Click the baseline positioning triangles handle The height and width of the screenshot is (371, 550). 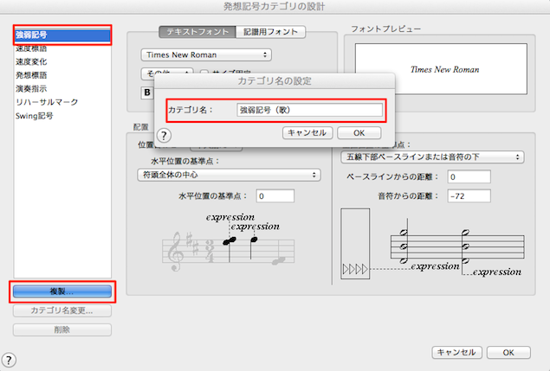click(355, 270)
